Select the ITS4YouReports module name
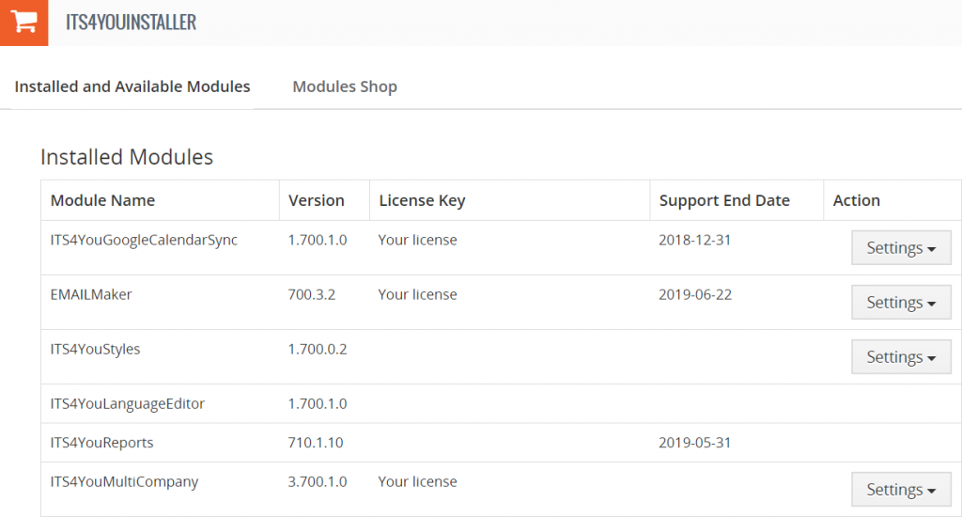This screenshot has height=517, width=962. (101, 443)
